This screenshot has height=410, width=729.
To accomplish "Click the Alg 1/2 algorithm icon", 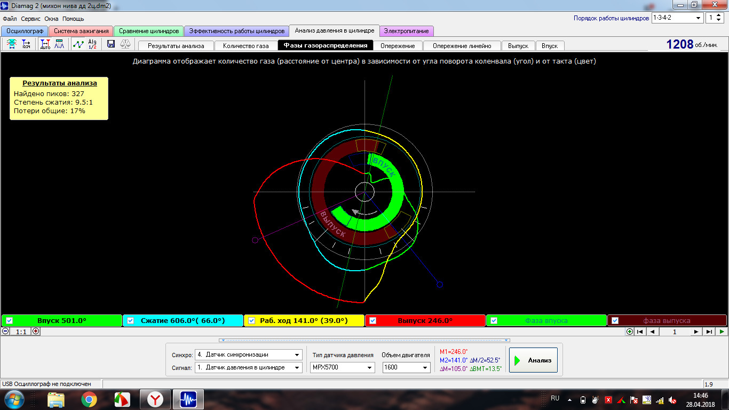I will (92, 44).
